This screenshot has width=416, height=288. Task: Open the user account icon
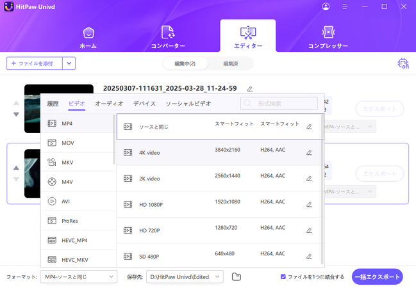(x=326, y=6)
